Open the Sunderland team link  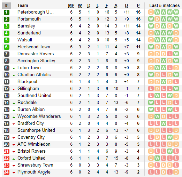coord(29,33)
